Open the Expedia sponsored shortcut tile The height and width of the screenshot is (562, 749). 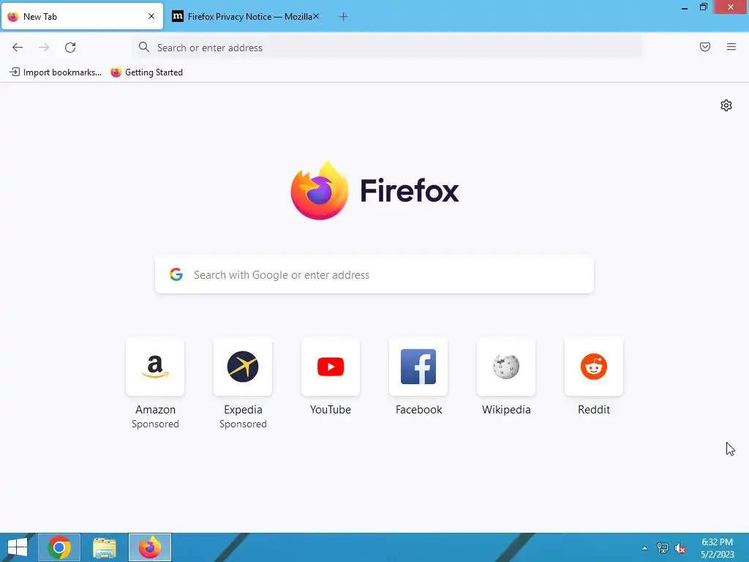pos(243,367)
